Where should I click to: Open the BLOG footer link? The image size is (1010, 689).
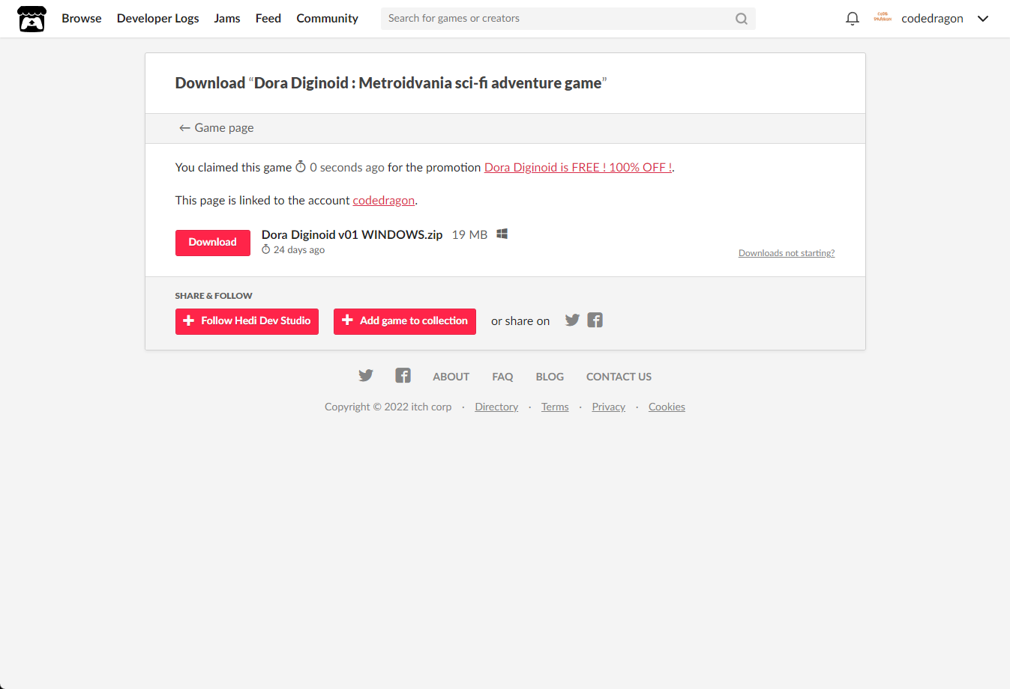click(550, 377)
